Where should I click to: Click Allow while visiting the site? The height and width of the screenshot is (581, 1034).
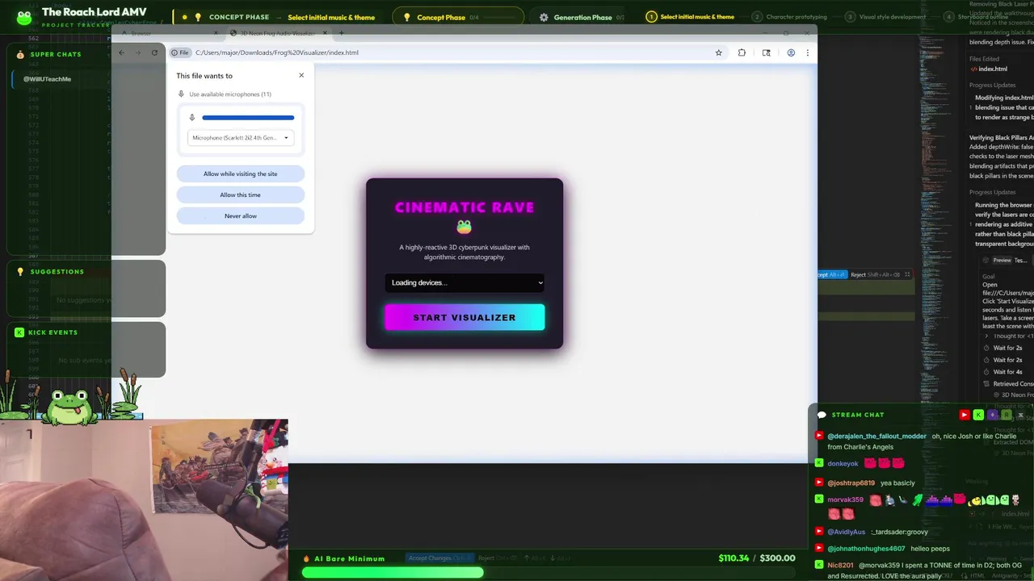pos(241,173)
